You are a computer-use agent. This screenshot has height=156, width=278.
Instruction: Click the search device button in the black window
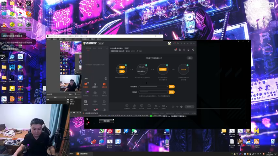[107, 121]
